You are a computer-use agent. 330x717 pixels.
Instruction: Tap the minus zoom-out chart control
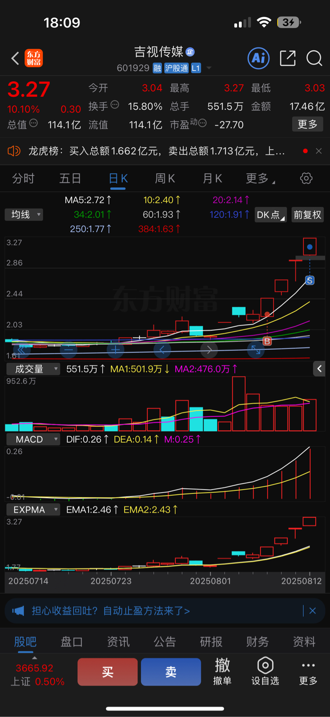pos(69,350)
